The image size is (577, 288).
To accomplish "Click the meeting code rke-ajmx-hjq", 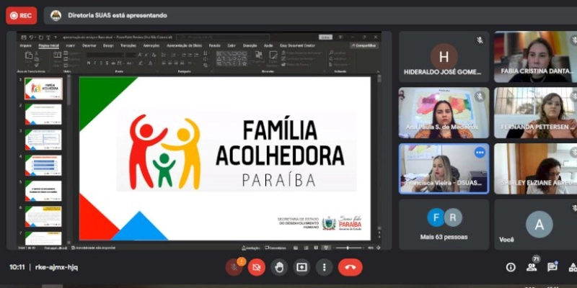I will (56, 267).
